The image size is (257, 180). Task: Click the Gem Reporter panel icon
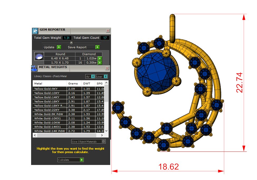point(35,31)
